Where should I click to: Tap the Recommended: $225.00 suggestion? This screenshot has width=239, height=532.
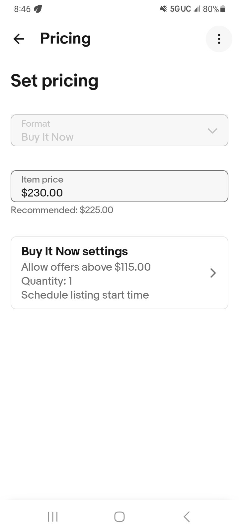(x=62, y=210)
